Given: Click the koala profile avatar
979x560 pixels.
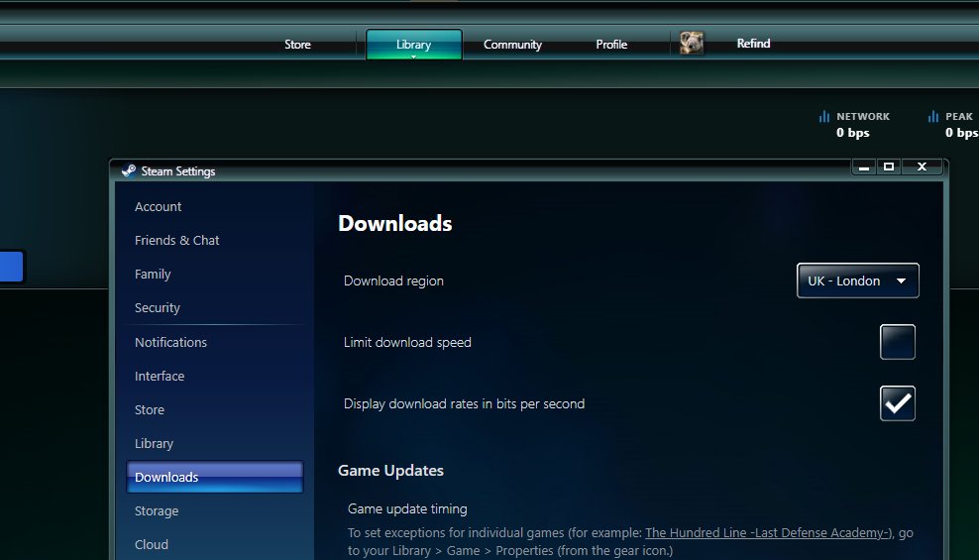Looking at the screenshot, I should click(x=692, y=43).
